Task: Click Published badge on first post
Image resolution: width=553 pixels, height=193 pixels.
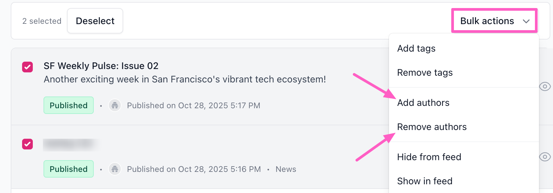Action: [69, 106]
